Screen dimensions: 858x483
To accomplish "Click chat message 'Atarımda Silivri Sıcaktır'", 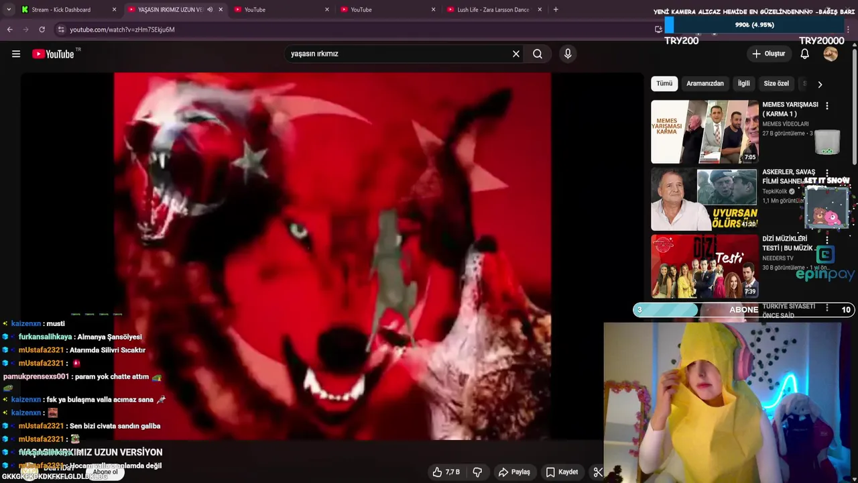I will pos(107,350).
